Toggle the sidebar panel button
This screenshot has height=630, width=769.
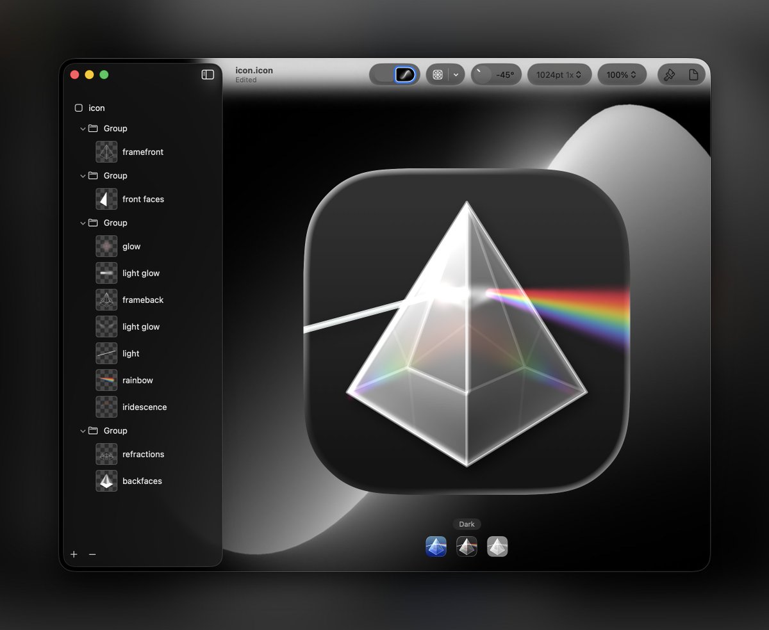[208, 75]
